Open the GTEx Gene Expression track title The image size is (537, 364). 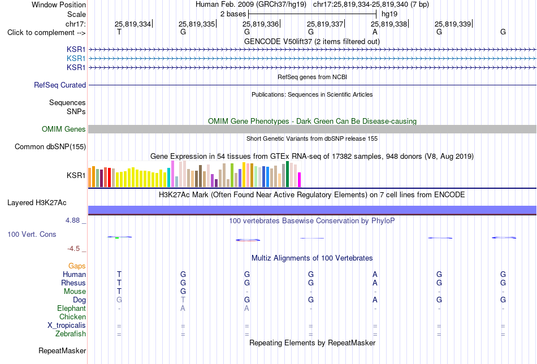coord(312,157)
